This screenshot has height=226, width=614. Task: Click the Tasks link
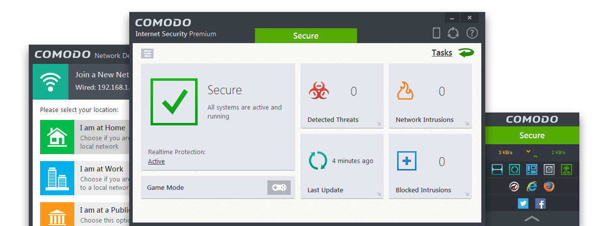(x=442, y=53)
